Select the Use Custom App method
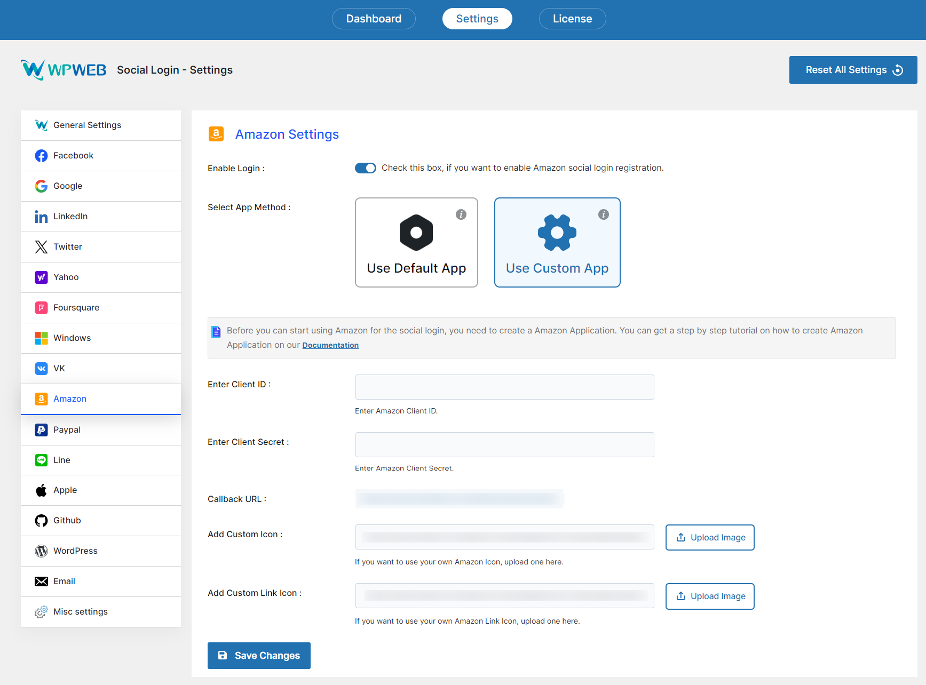This screenshot has height=685, width=926. tap(557, 243)
